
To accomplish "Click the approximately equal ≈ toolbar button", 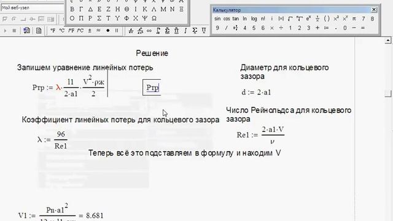I will tap(98, 31).
